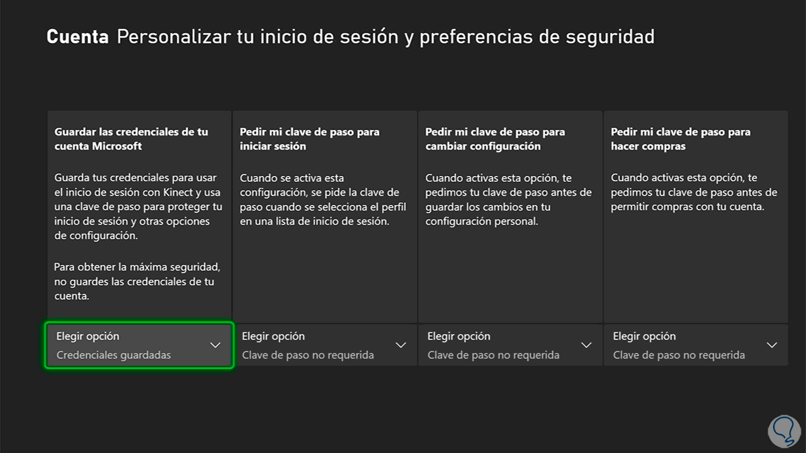The height and width of the screenshot is (453, 806).
Task: Click the 'Credenciales guardadas' value text
Action: pos(114,355)
